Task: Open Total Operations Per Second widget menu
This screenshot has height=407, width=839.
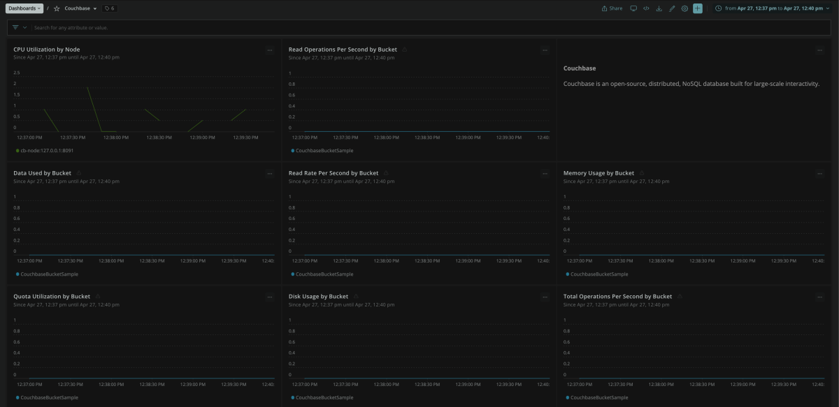Action: tap(819, 297)
